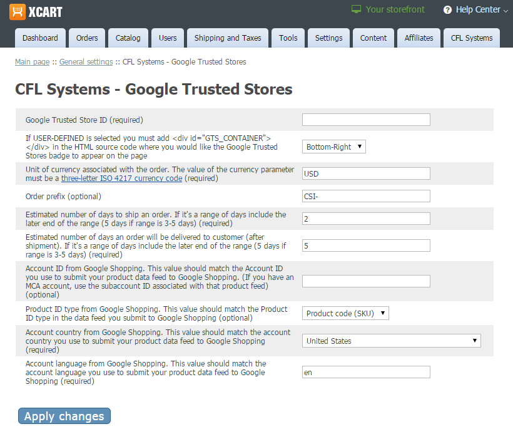Open the United States country dropdown

(x=391, y=341)
